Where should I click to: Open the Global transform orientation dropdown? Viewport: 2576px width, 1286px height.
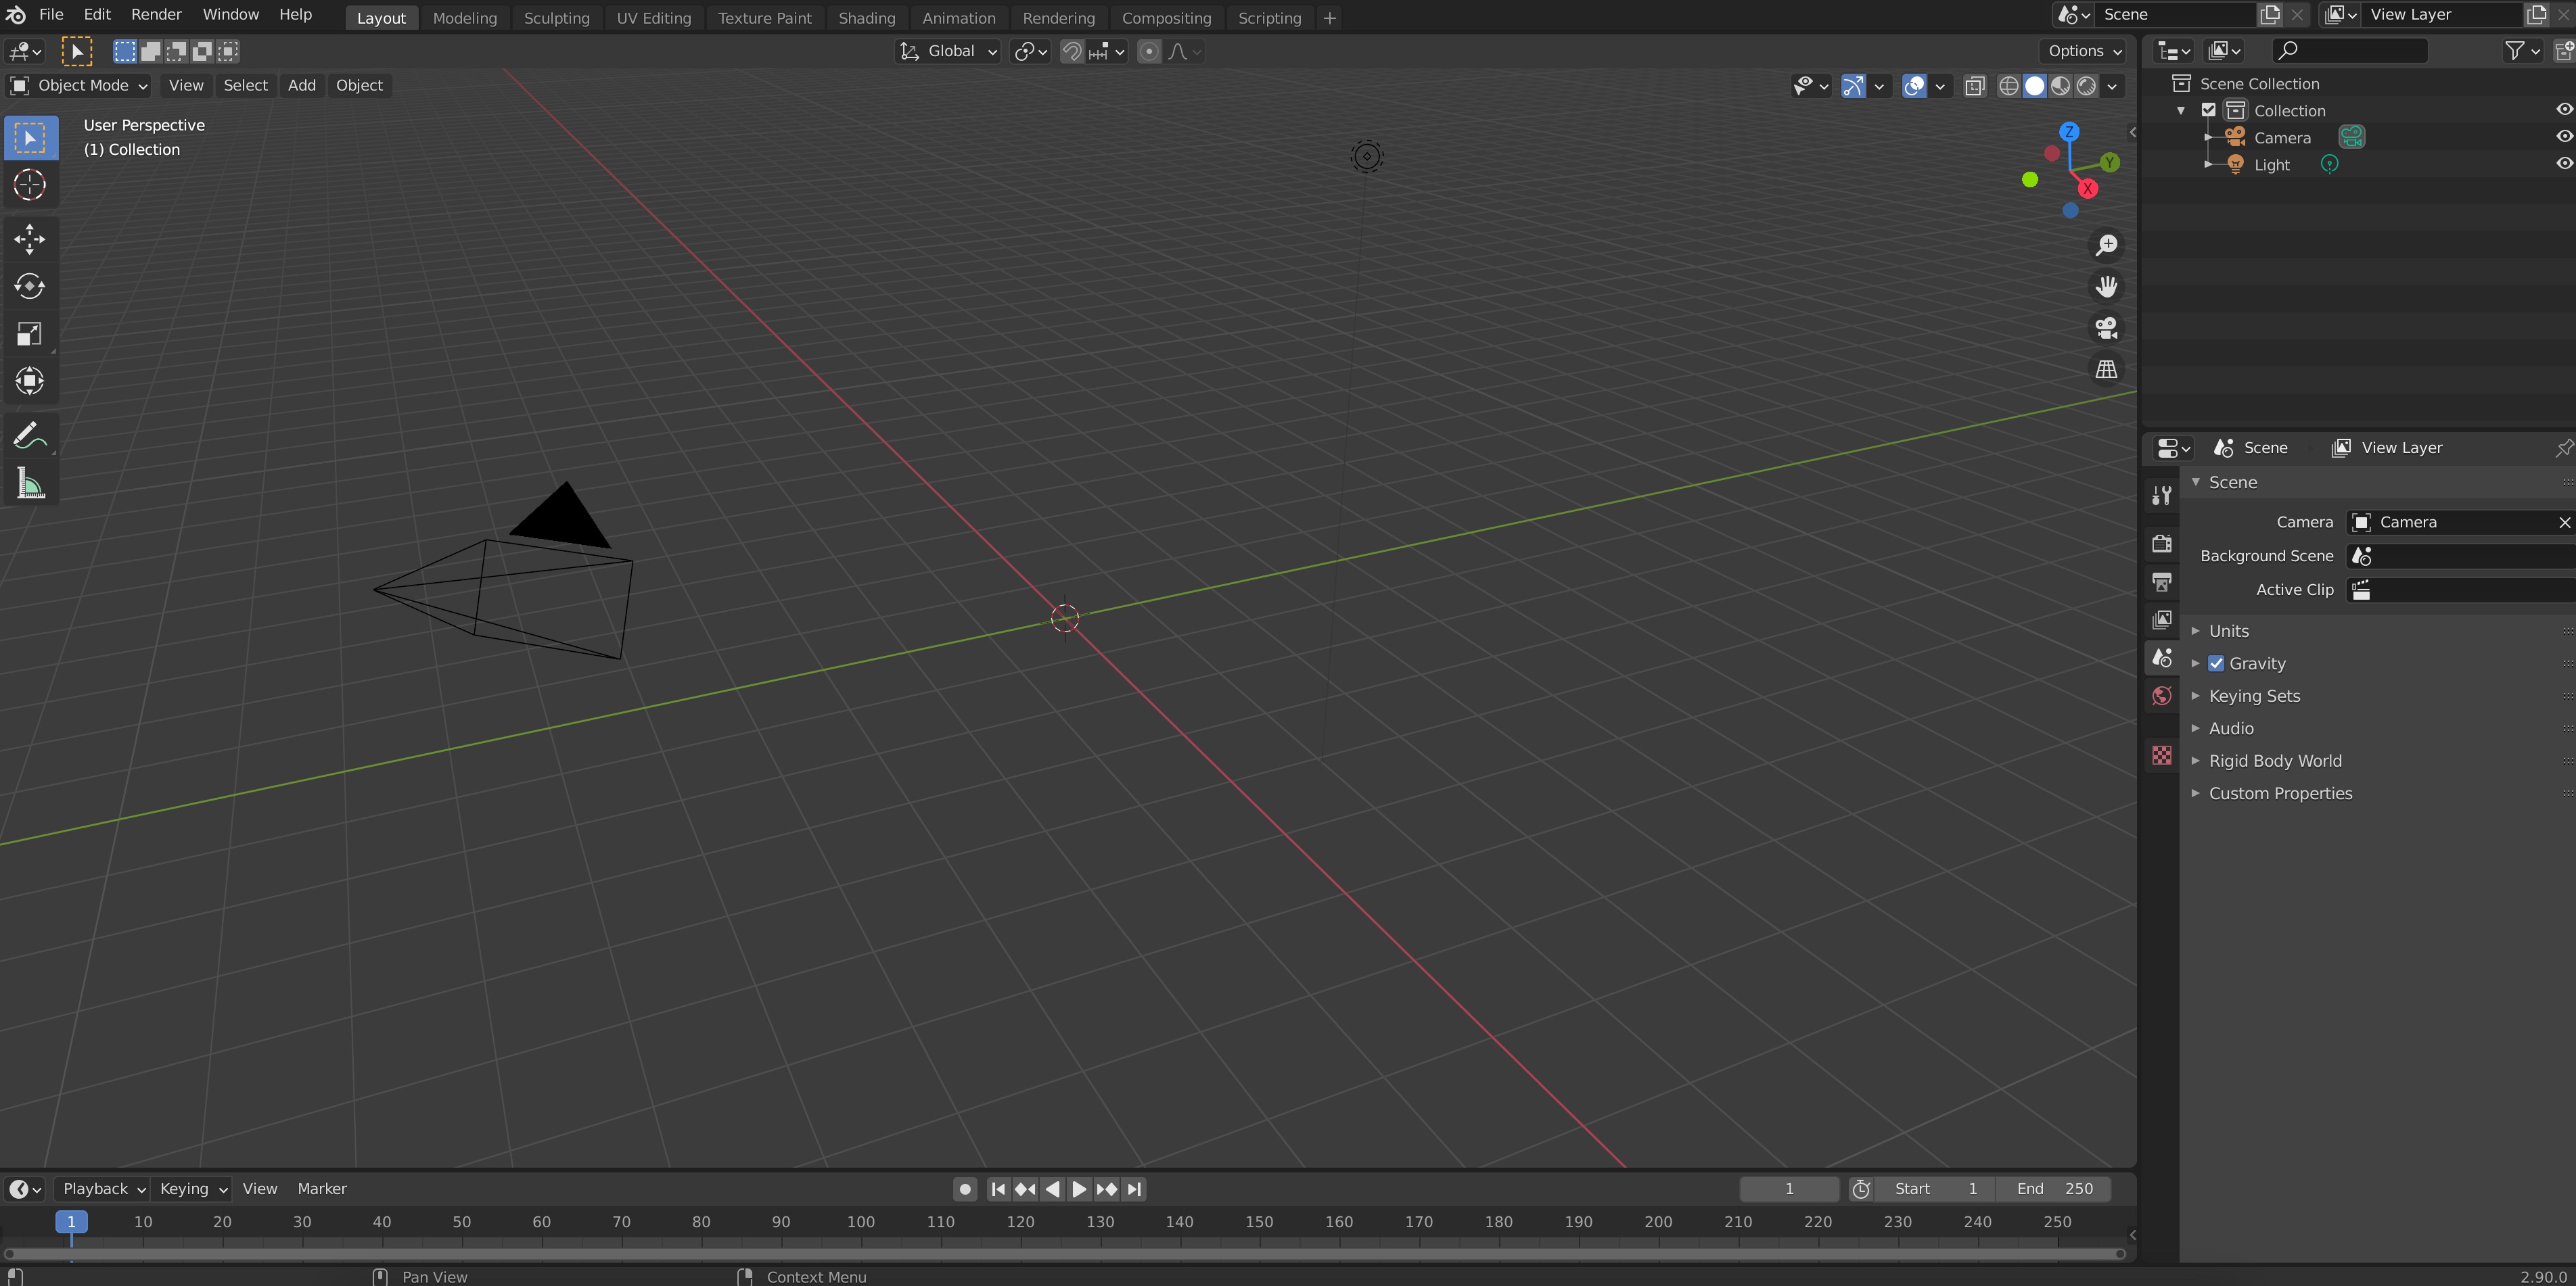tap(948, 51)
